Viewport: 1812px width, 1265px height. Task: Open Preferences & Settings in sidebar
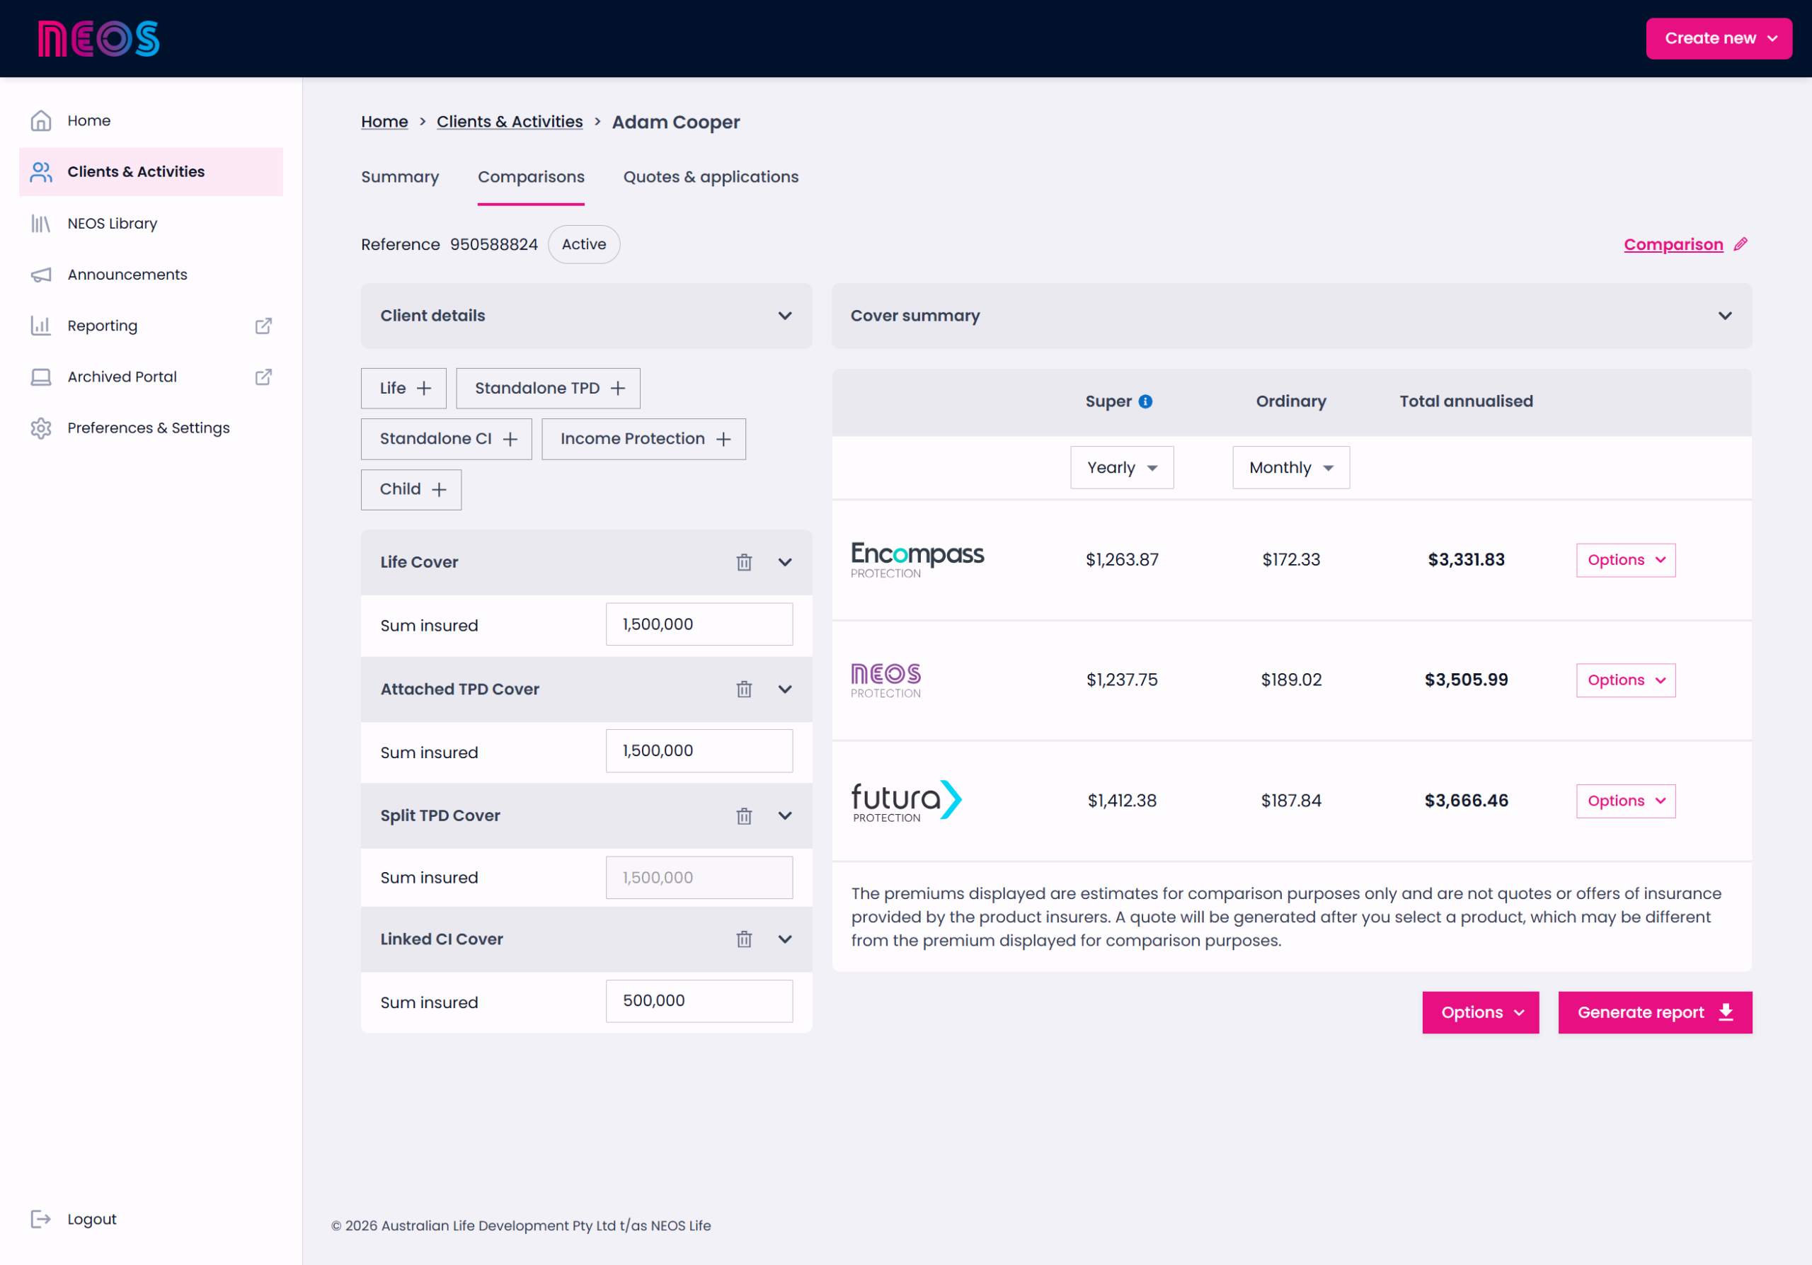[151, 428]
